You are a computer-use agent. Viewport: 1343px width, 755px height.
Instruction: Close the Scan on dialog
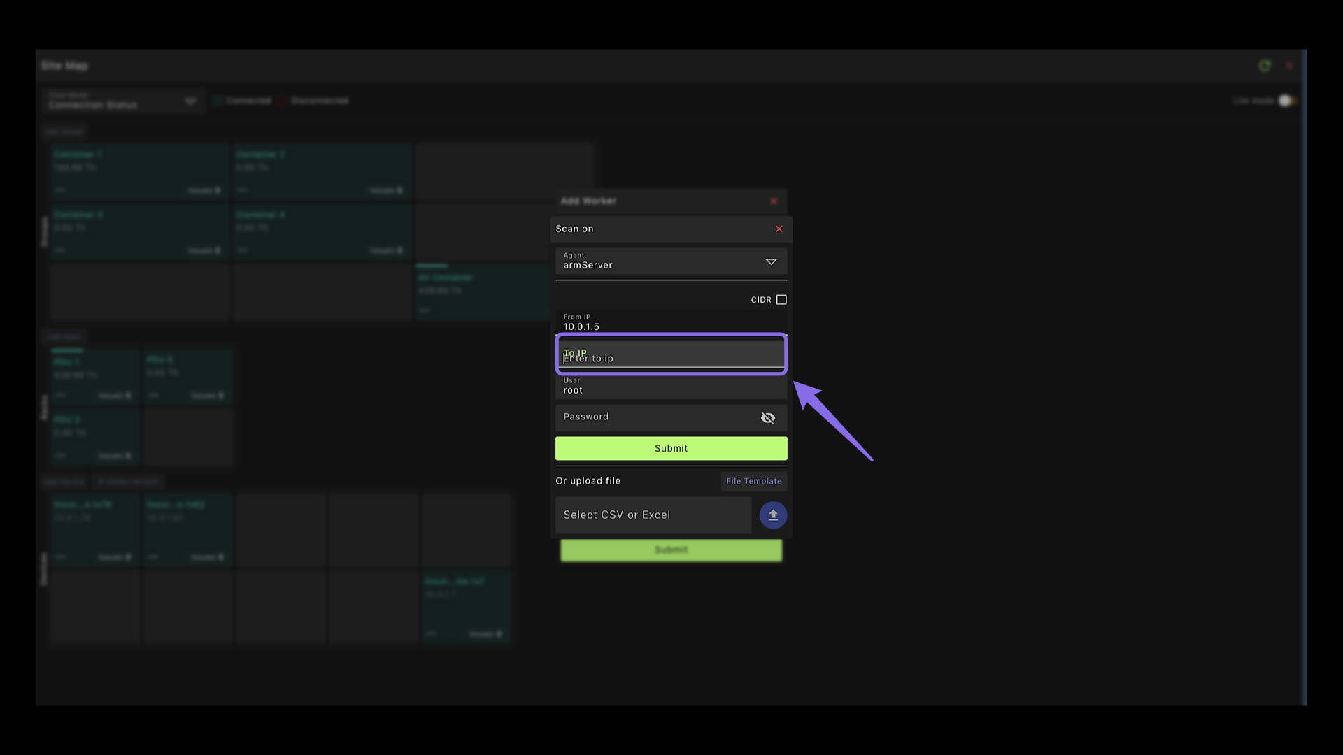click(779, 229)
